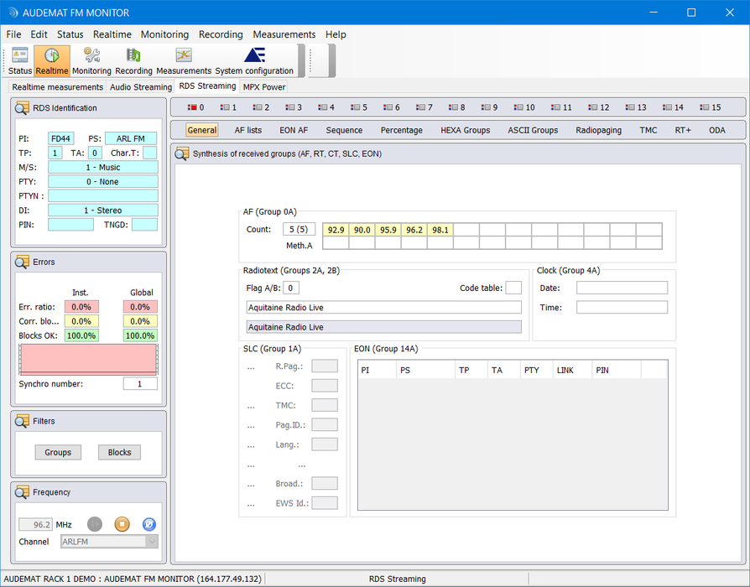This screenshot has height=587, width=750.
Task: Open System configuration from the toolbar
Action: [254, 60]
